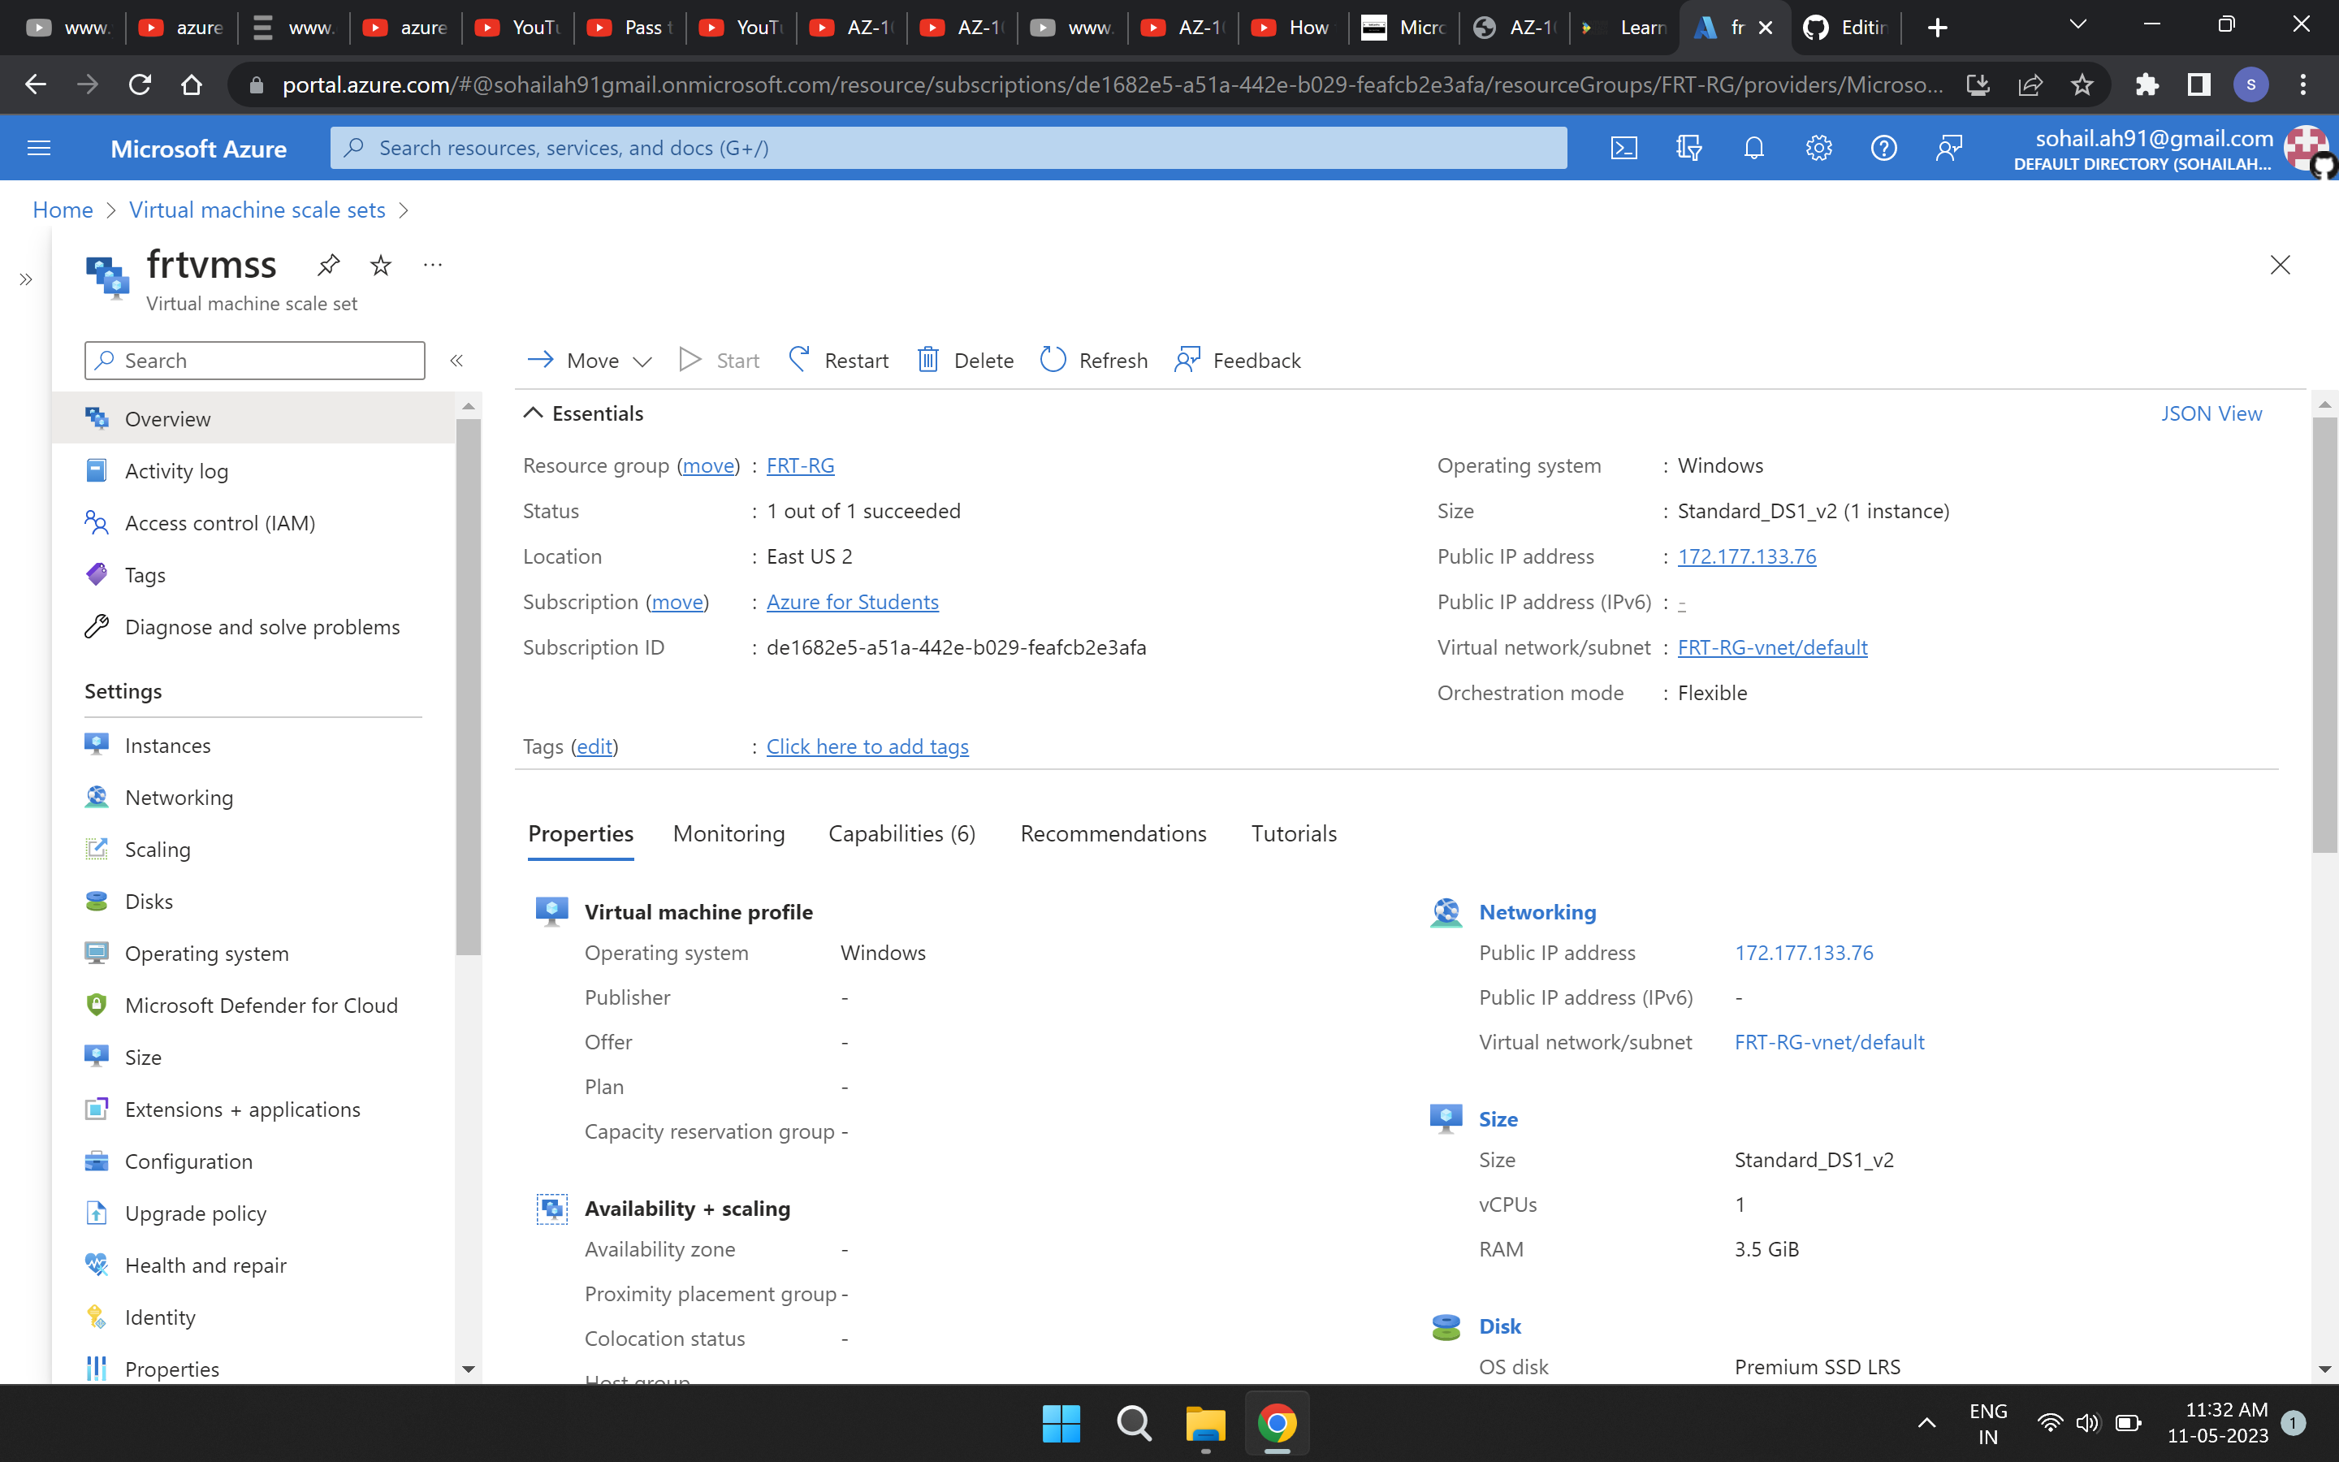Screen dimensions: 2339x1462
Task: Open the help and support icon
Action: pyautogui.click(x=1883, y=147)
